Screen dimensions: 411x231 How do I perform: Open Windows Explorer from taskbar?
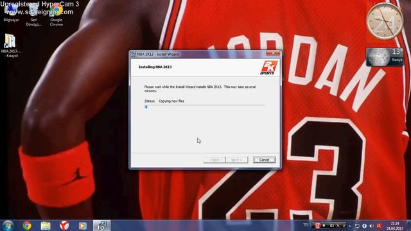coord(46,225)
